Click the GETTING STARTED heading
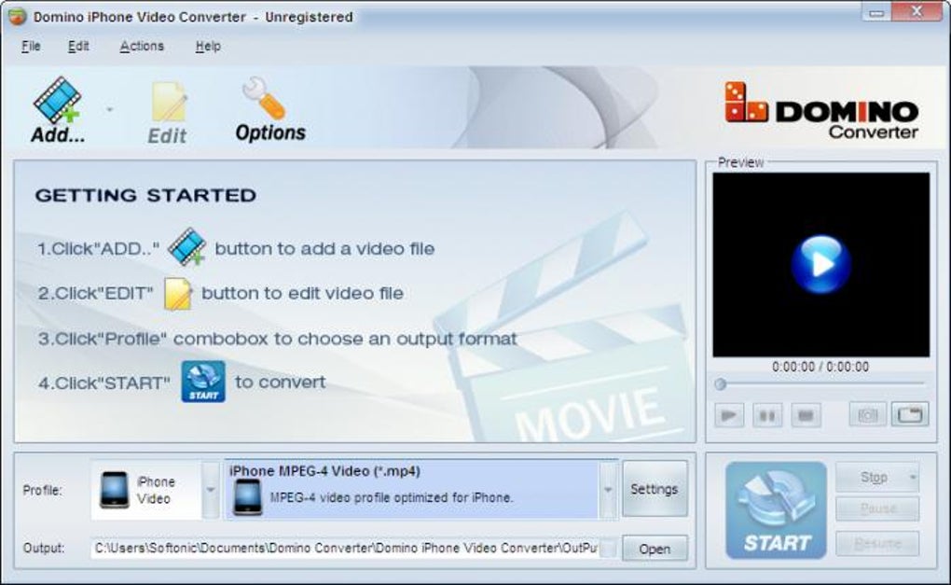 [145, 195]
